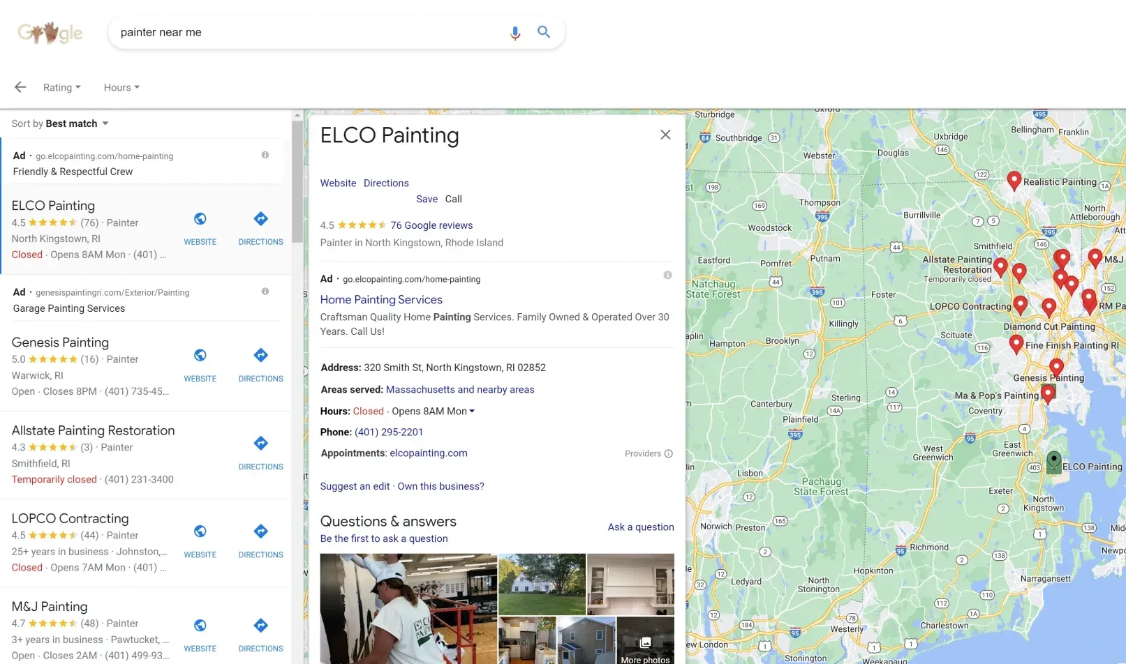Click More photos thumbnail
Image resolution: width=1126 pixels, height=664 pixels.
(646, 640)
